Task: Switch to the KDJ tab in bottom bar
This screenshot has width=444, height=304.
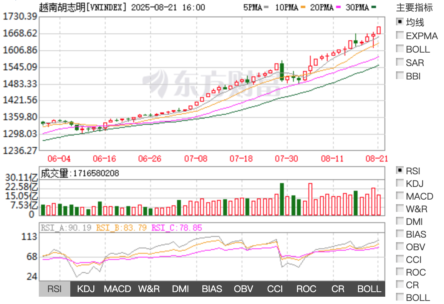Action: point(86,289)
